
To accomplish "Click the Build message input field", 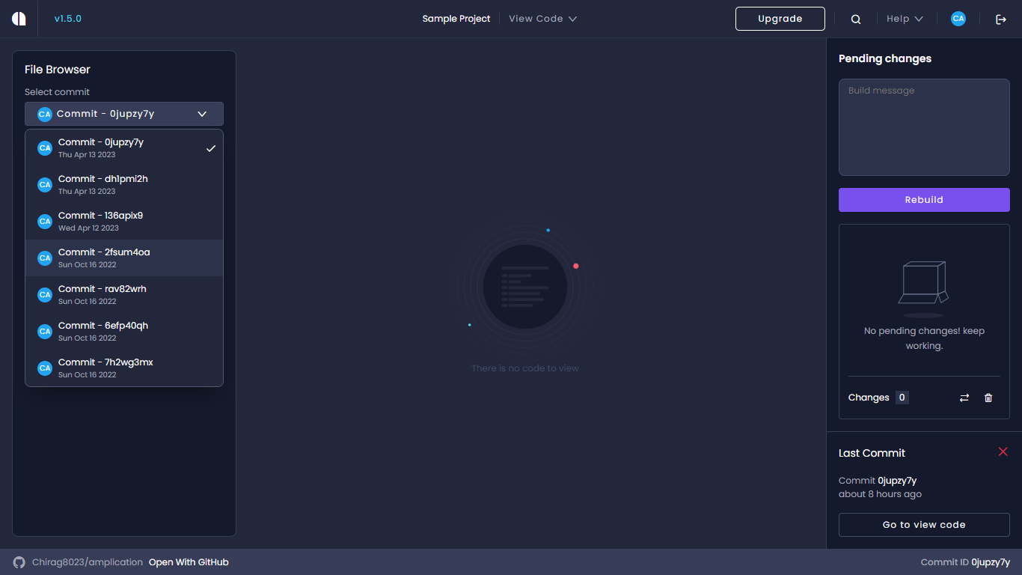I will [923, 127].
